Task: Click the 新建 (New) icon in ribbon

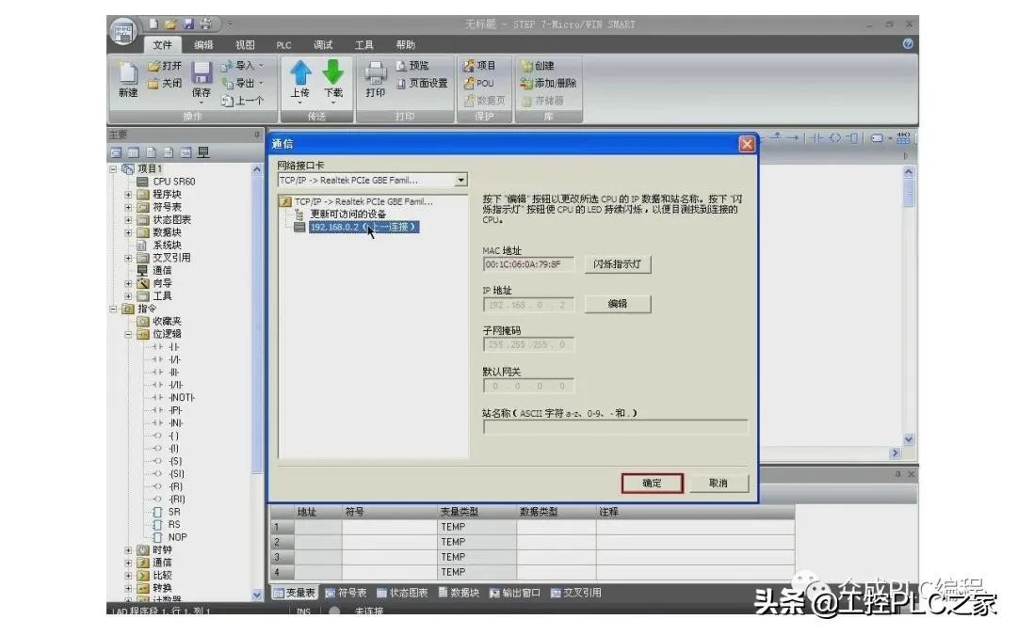Action: [x=128, y=79]
